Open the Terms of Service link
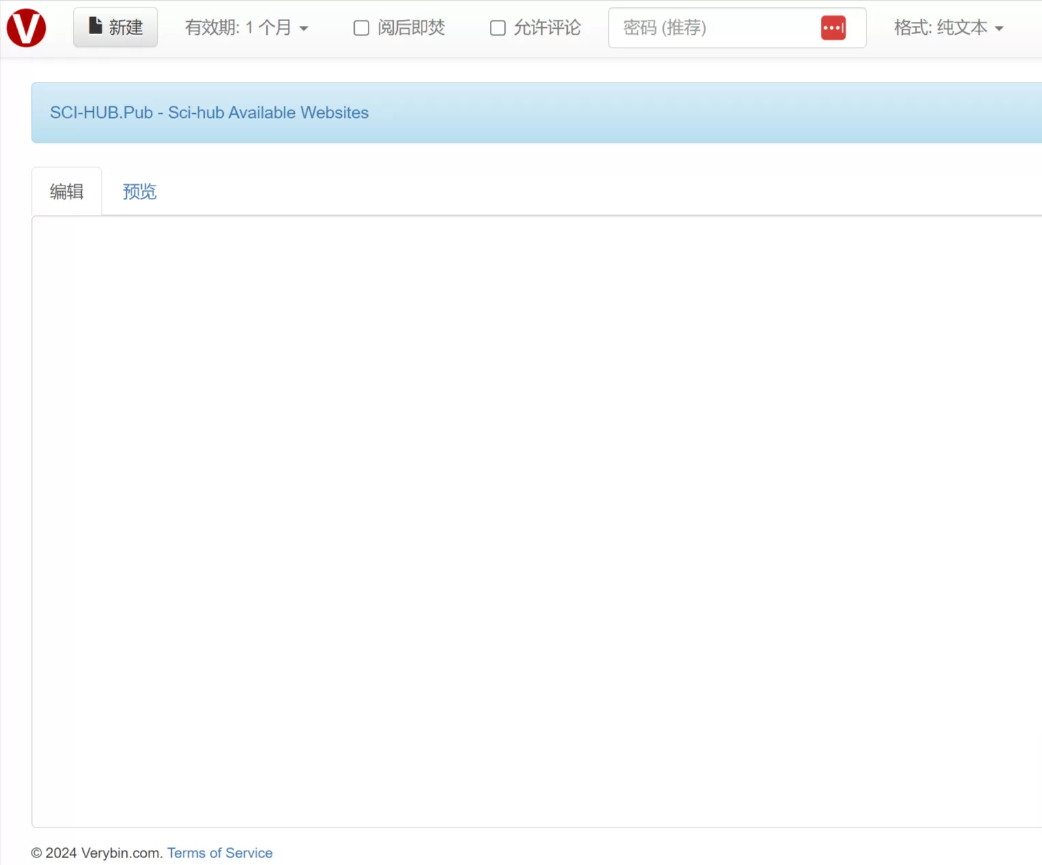Screen dimensions: 1042x865 click(220, 853)
